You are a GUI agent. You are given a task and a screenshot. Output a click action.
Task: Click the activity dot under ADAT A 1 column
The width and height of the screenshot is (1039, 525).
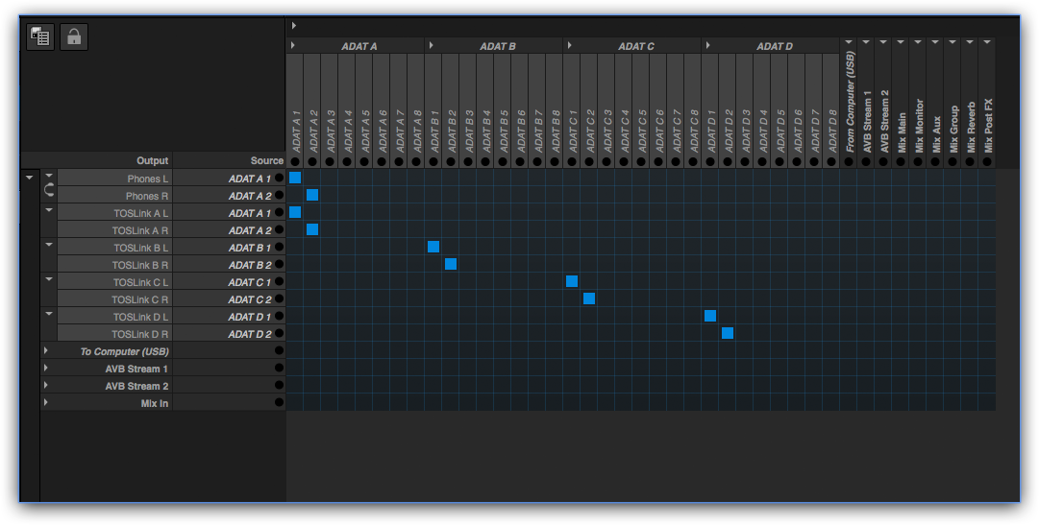295,161
